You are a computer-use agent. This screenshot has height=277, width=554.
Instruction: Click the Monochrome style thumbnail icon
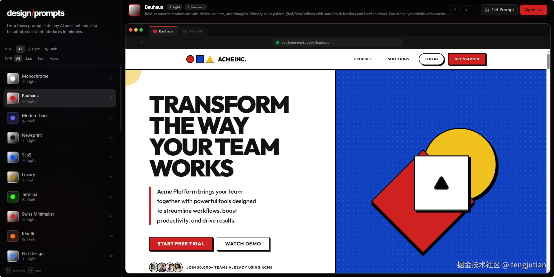pos(13,79)
